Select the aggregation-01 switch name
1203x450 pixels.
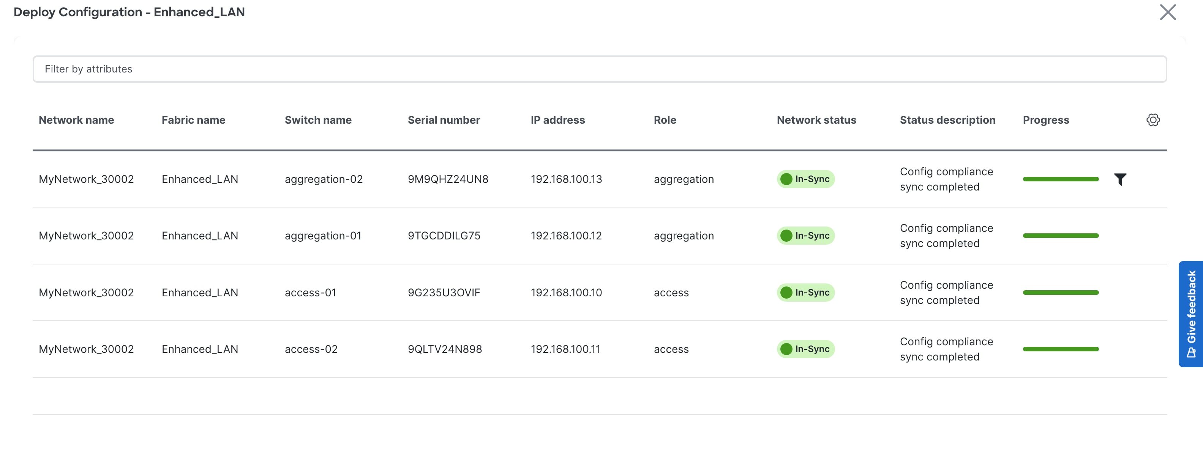(x=323, y=236)
